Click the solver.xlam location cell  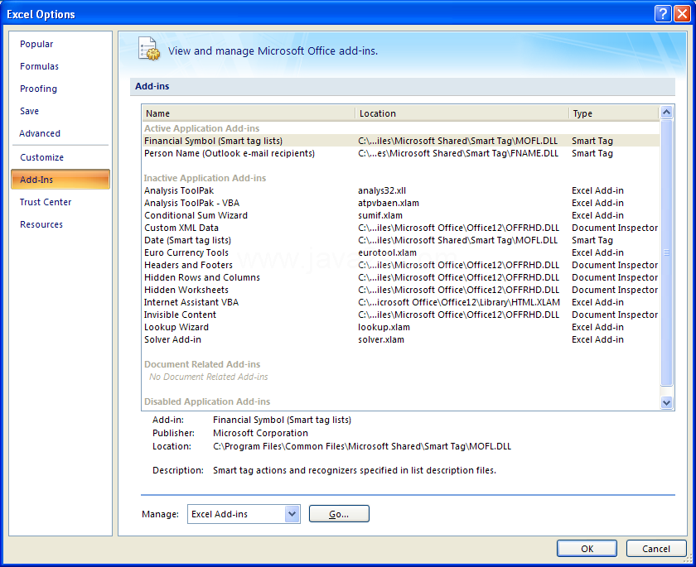pos(381,339)
